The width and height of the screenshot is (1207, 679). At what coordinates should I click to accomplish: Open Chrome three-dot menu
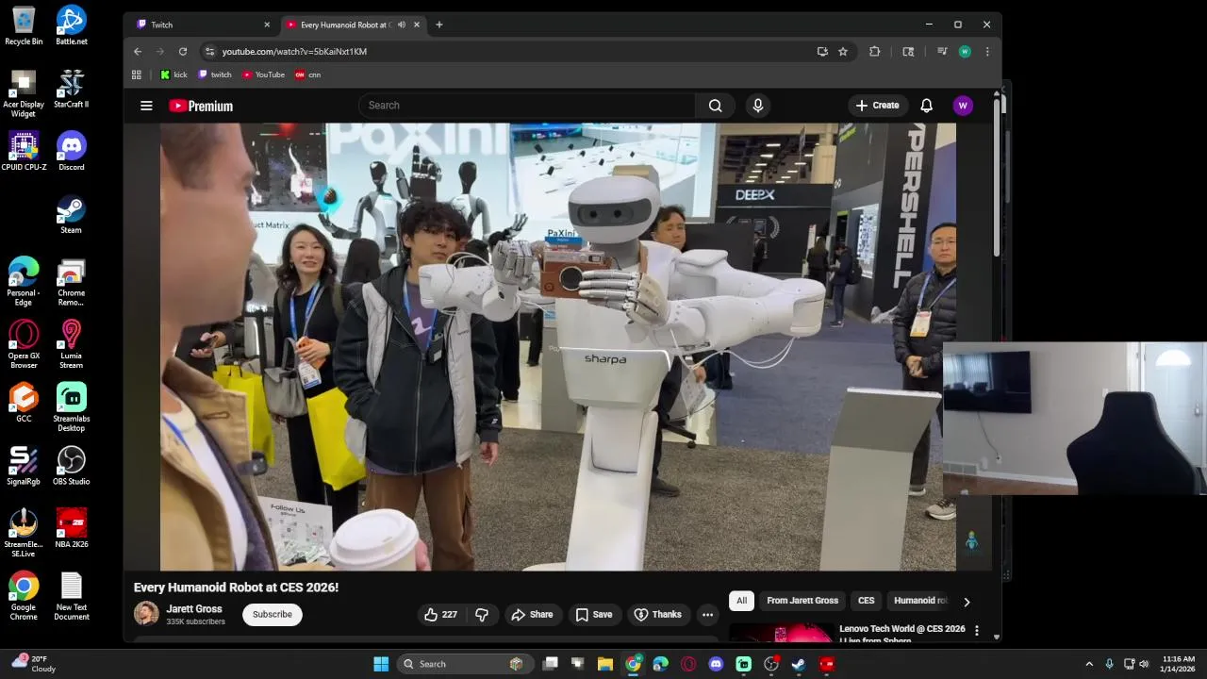(x=986, y=52)
